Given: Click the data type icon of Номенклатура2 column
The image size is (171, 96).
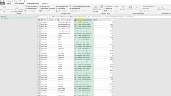Looking at the screenshot, I should (59, 20).
